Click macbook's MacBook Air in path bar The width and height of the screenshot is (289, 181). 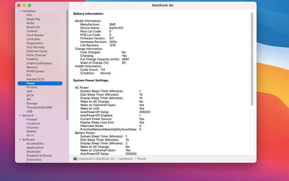[97, 159]
